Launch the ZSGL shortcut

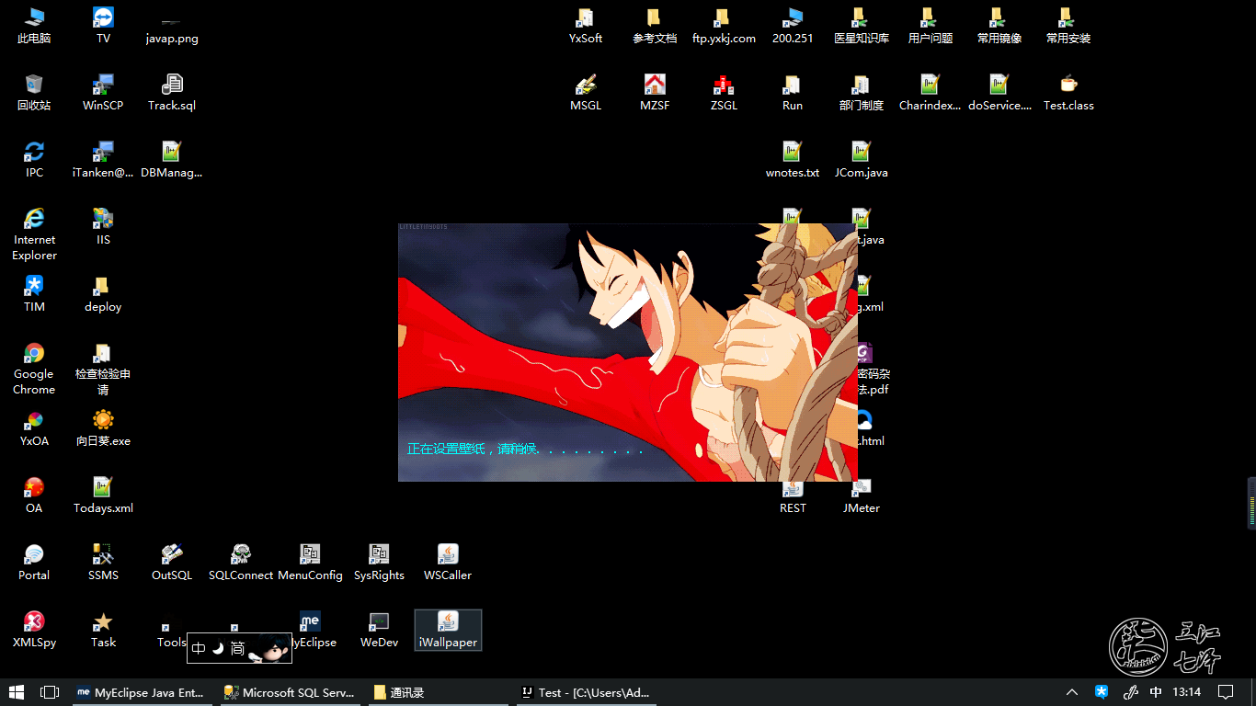point(724,93)
